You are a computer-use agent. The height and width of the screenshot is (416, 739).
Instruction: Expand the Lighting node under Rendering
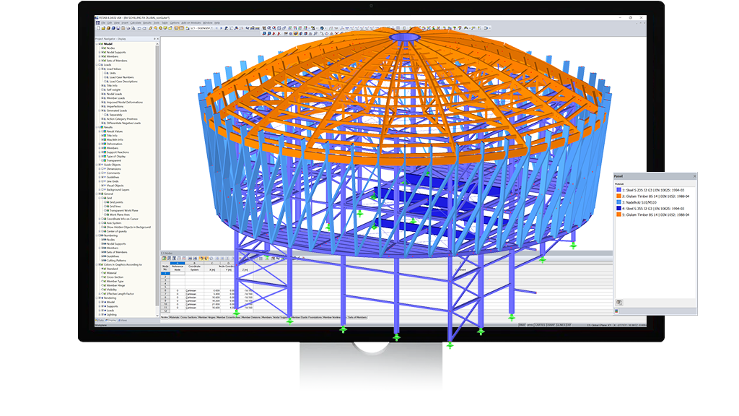click(100, 315)
